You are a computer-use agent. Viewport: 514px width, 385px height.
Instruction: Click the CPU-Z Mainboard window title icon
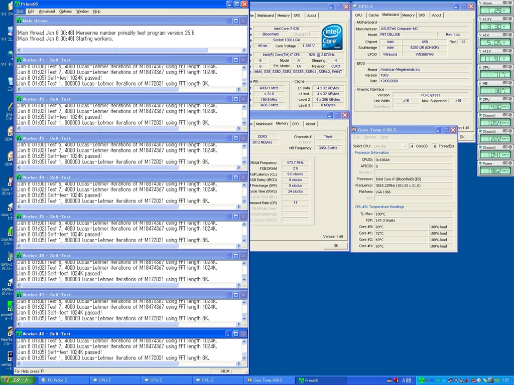(355, 6)
